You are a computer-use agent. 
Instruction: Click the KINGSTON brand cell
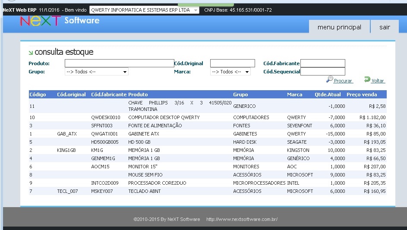click(298, 150)
